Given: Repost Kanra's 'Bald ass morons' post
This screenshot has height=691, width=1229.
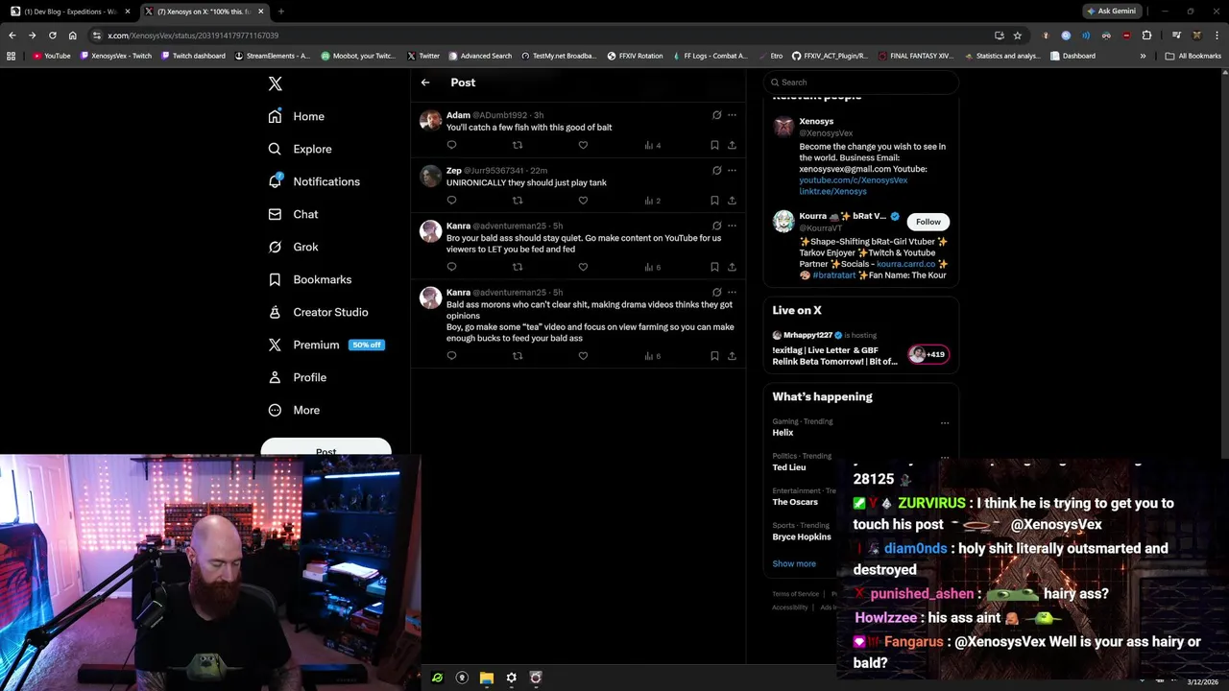Looking at the screenshot, I should pos(518,356).
